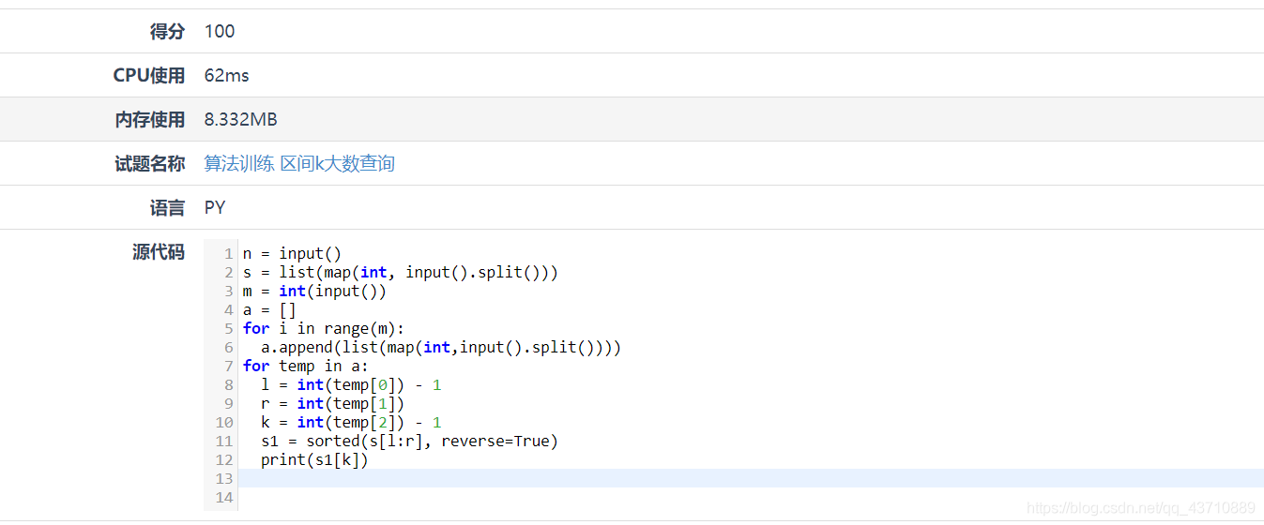Open the 算法训练 区间k大数查询 problem link
The width and height of the screenshot is (1264, 525).
tap(299, 163)
